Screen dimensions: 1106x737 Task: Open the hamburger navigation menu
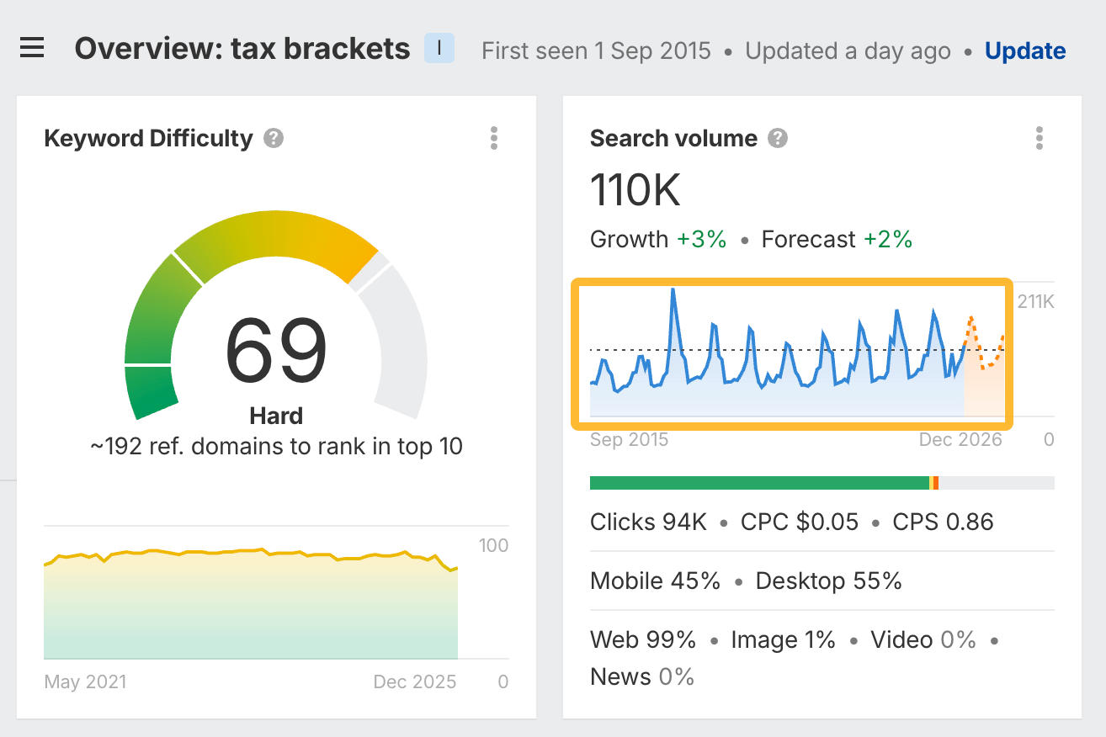[32, 48]
